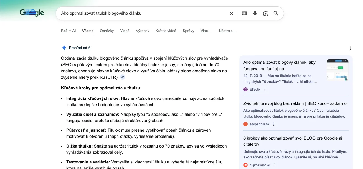Click the magnifying glass search button
Image resolution: width=363 pixels, height=169 pixels.
(x=276, y=13)
